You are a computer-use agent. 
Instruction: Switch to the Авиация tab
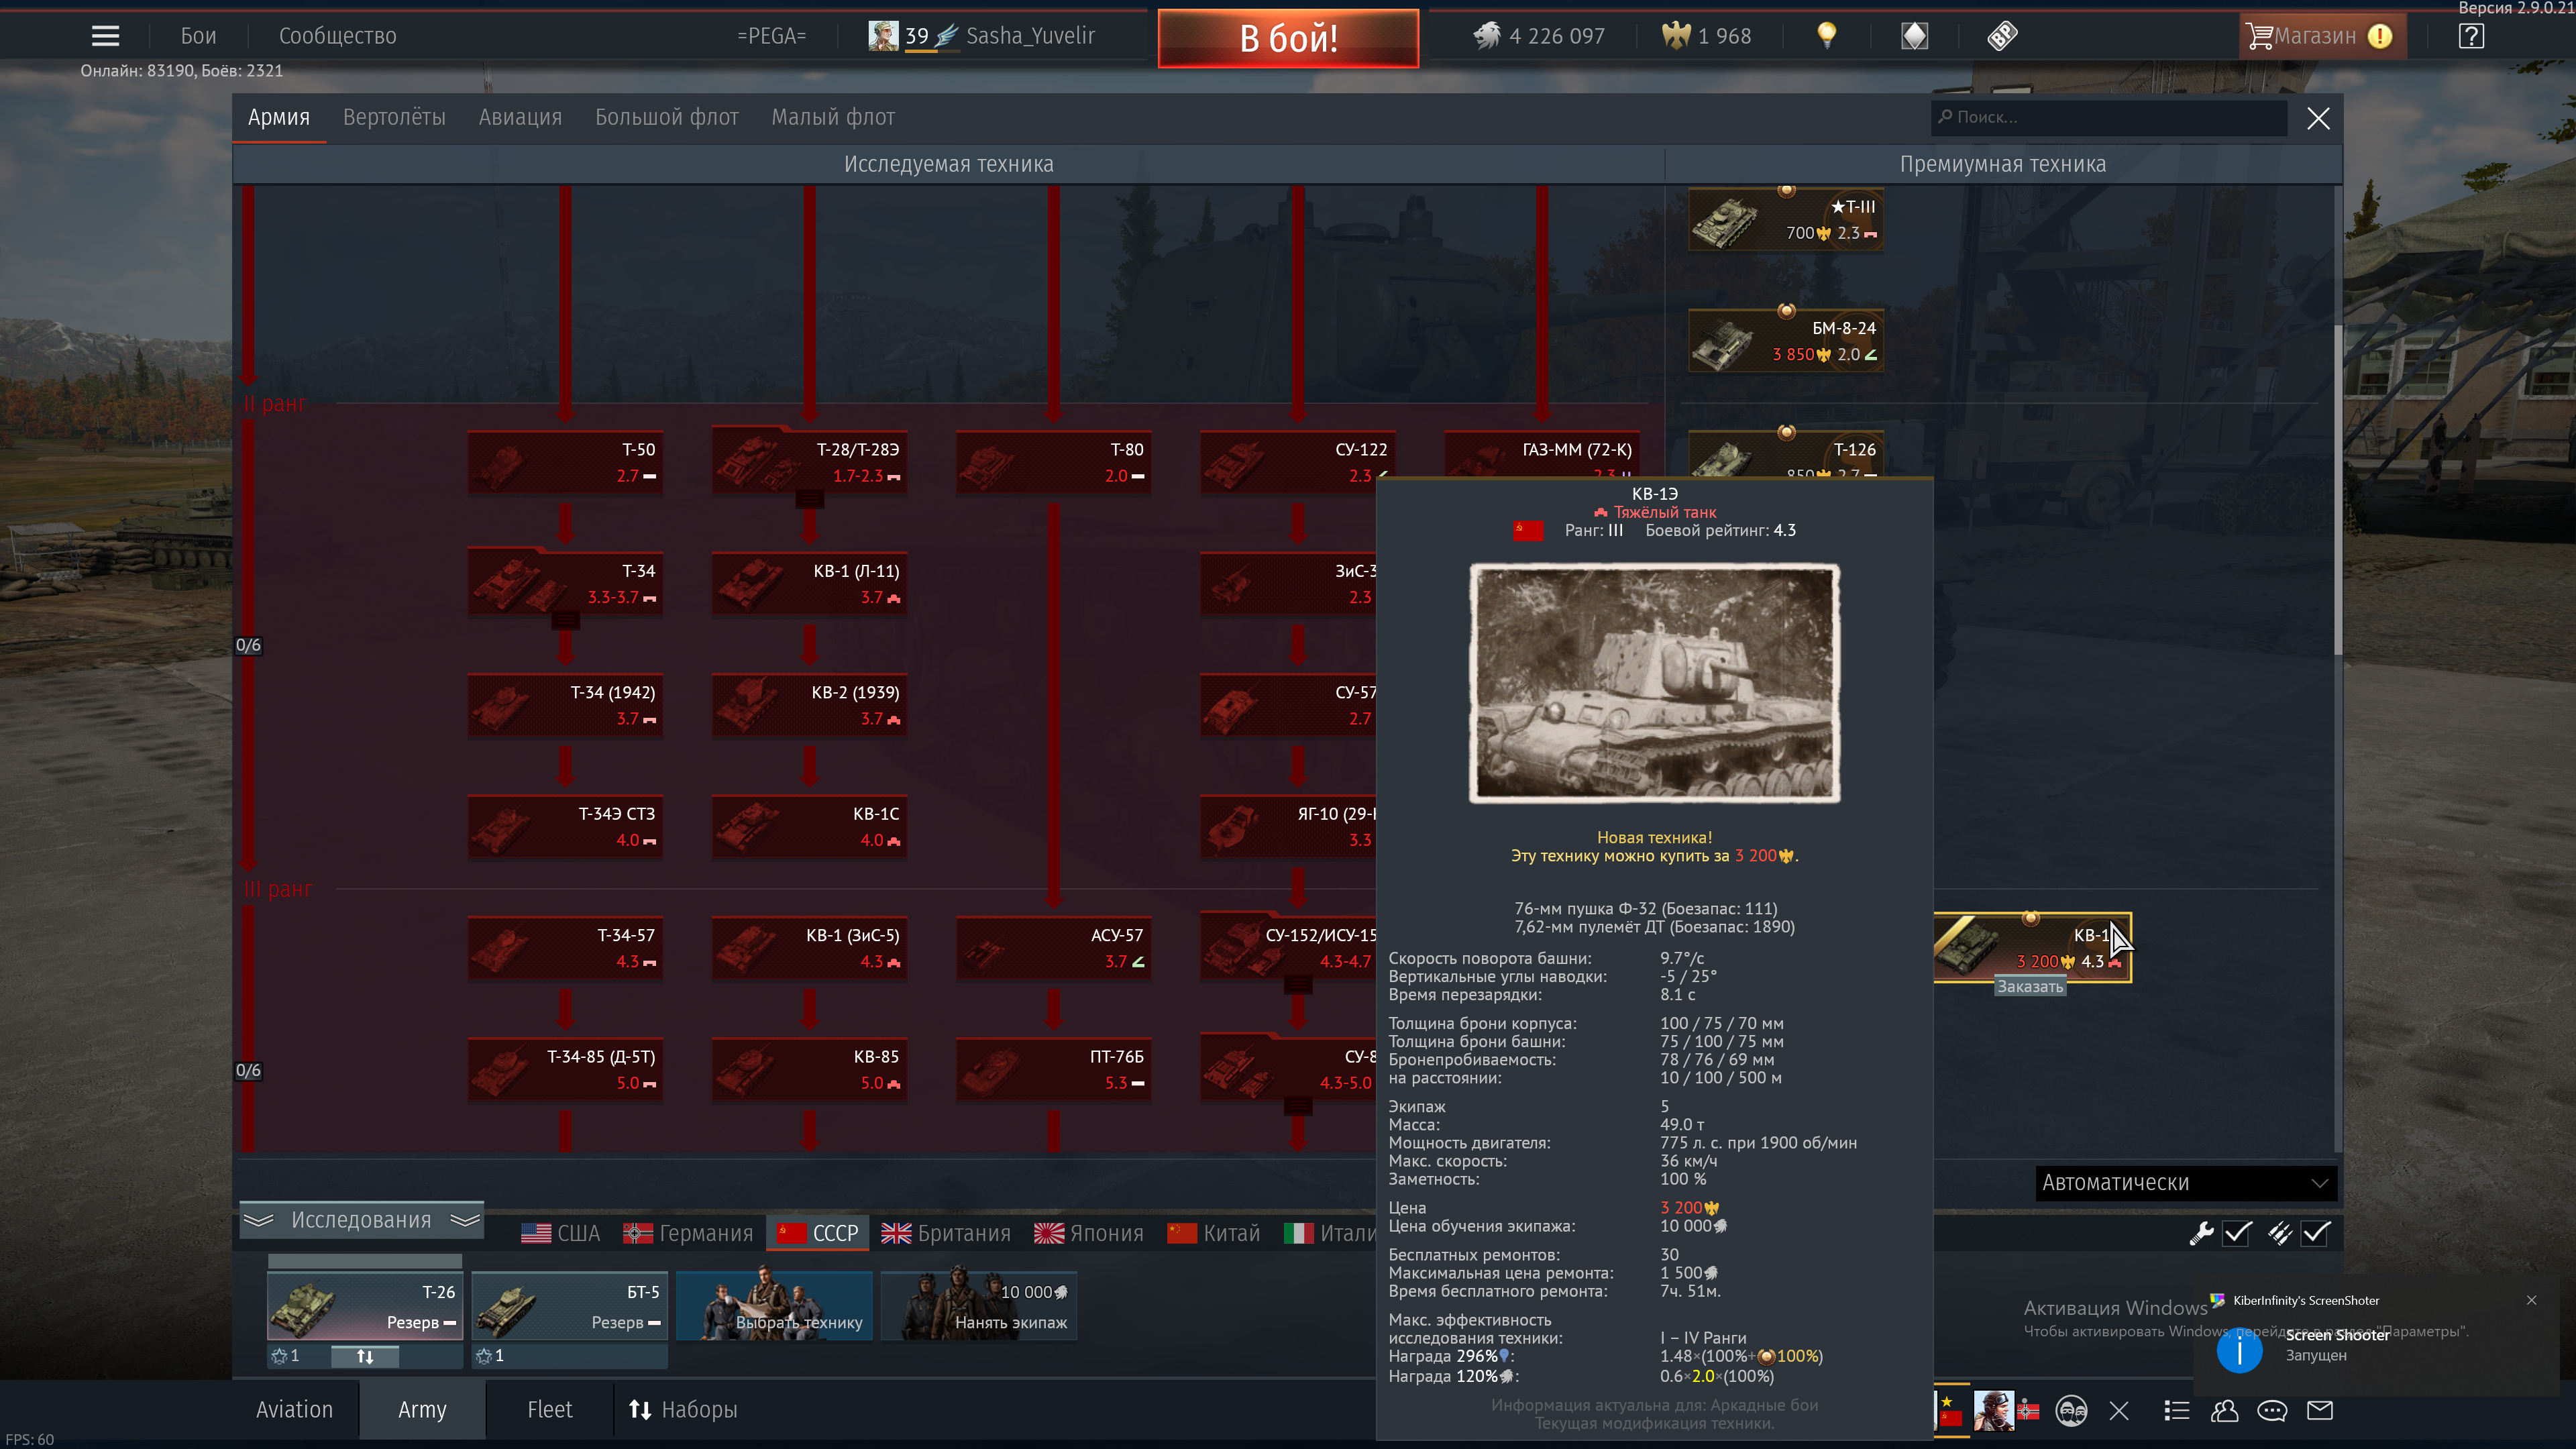tap(520, 117)
